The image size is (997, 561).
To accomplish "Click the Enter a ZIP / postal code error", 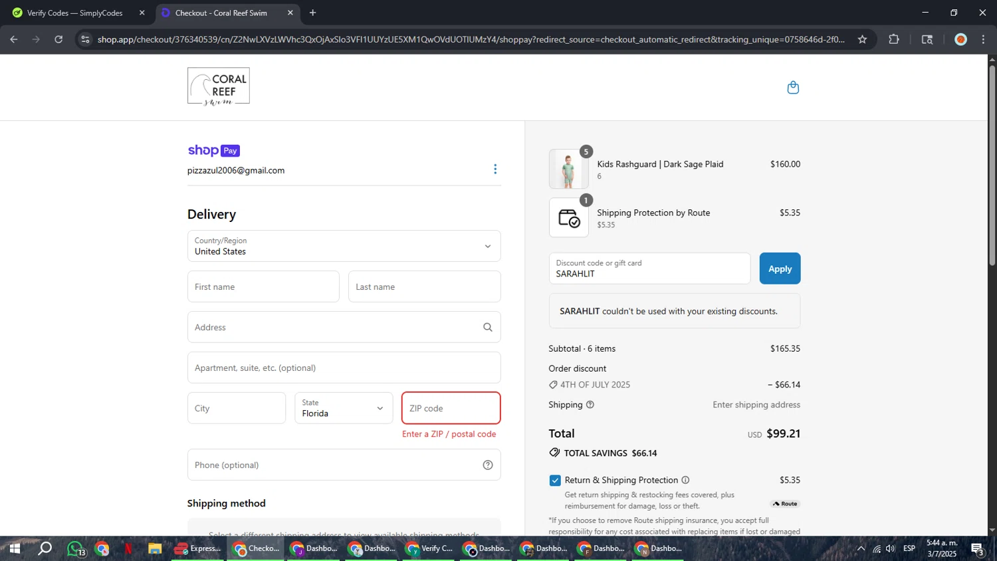I will coord(449,434).
